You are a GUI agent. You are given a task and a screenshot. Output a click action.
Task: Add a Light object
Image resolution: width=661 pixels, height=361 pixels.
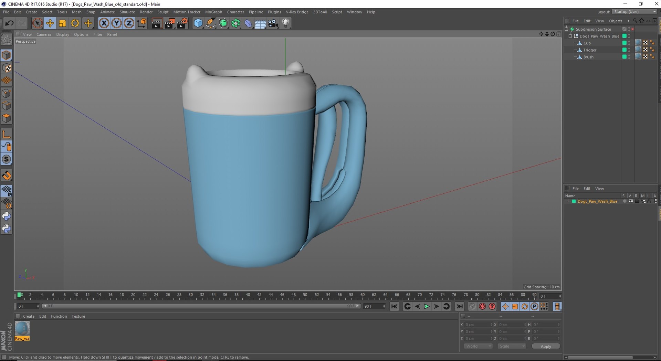pos(285,23)
